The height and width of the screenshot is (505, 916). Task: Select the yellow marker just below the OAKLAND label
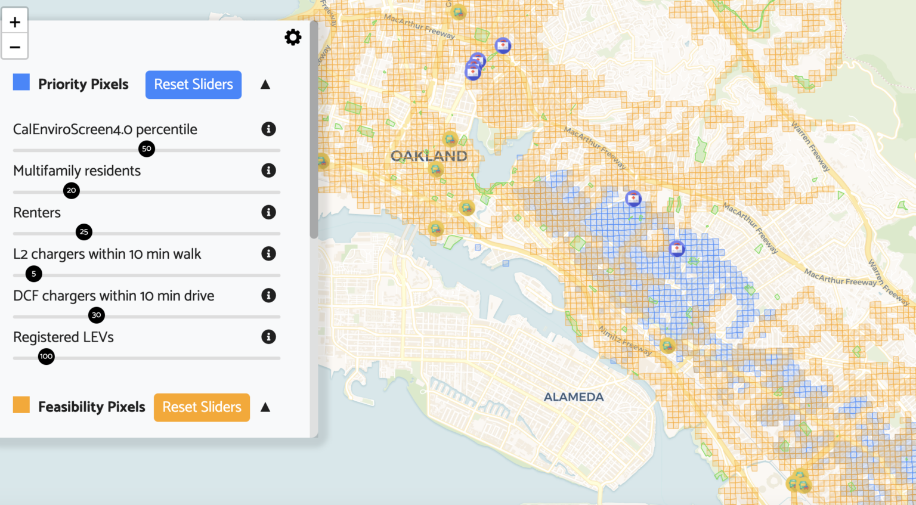[437, 170]
